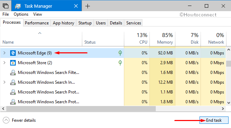Maximize the Task Manager window

pos(206,6)
